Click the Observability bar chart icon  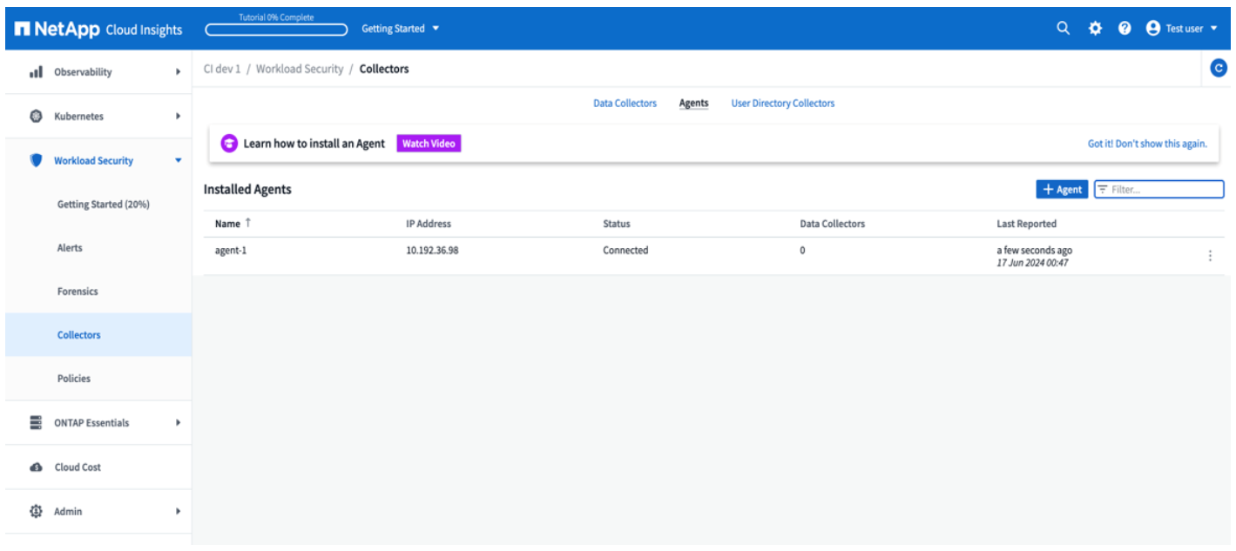36,72
